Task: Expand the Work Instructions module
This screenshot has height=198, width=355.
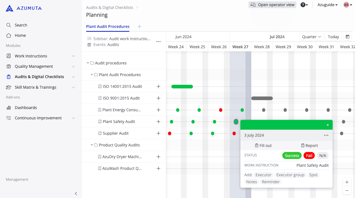Action: 74,56
